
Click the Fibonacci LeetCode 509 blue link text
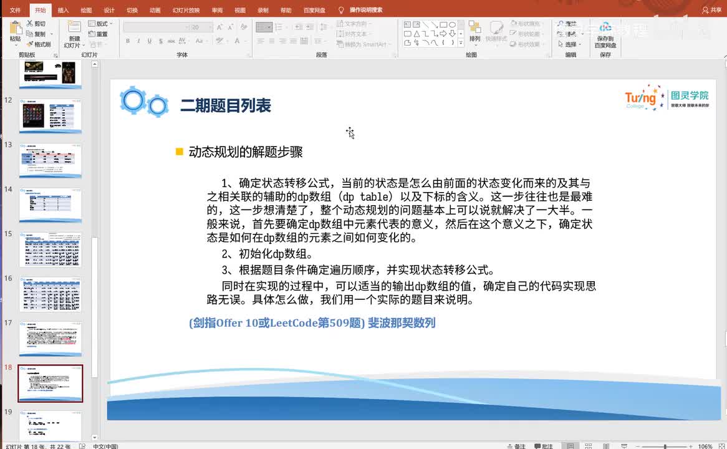point(312,323)
